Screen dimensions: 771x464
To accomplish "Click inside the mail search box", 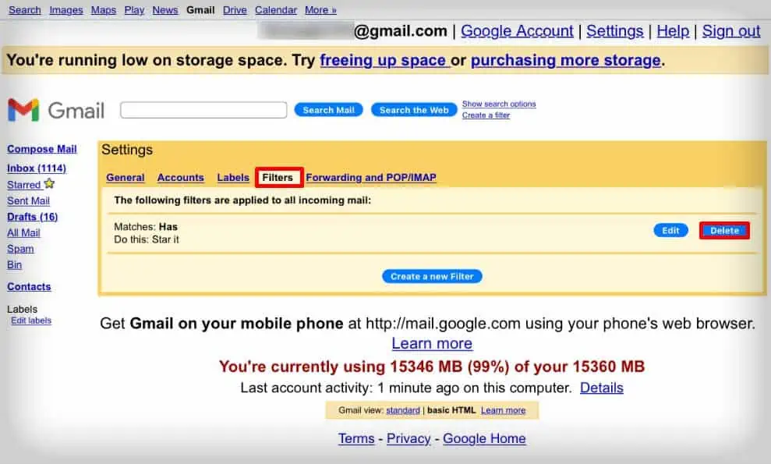I will click(203, 109).
